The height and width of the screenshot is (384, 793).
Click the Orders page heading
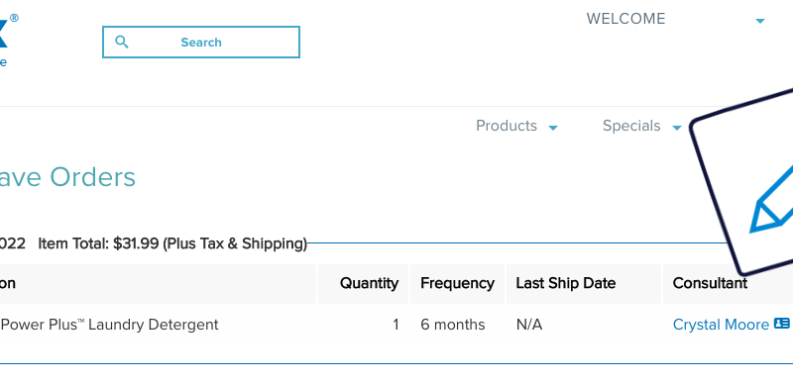pos(67,177)
